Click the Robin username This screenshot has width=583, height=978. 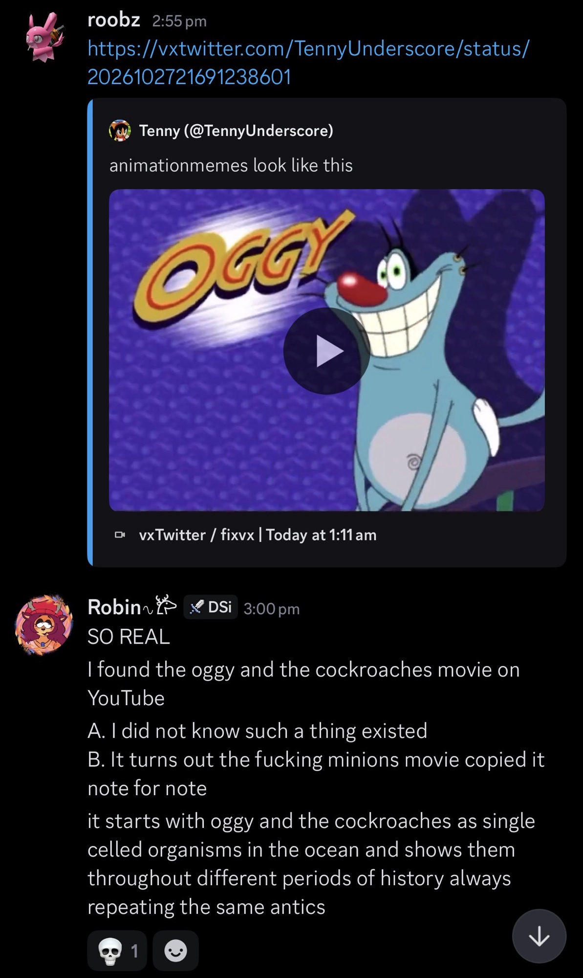[114, 607]
